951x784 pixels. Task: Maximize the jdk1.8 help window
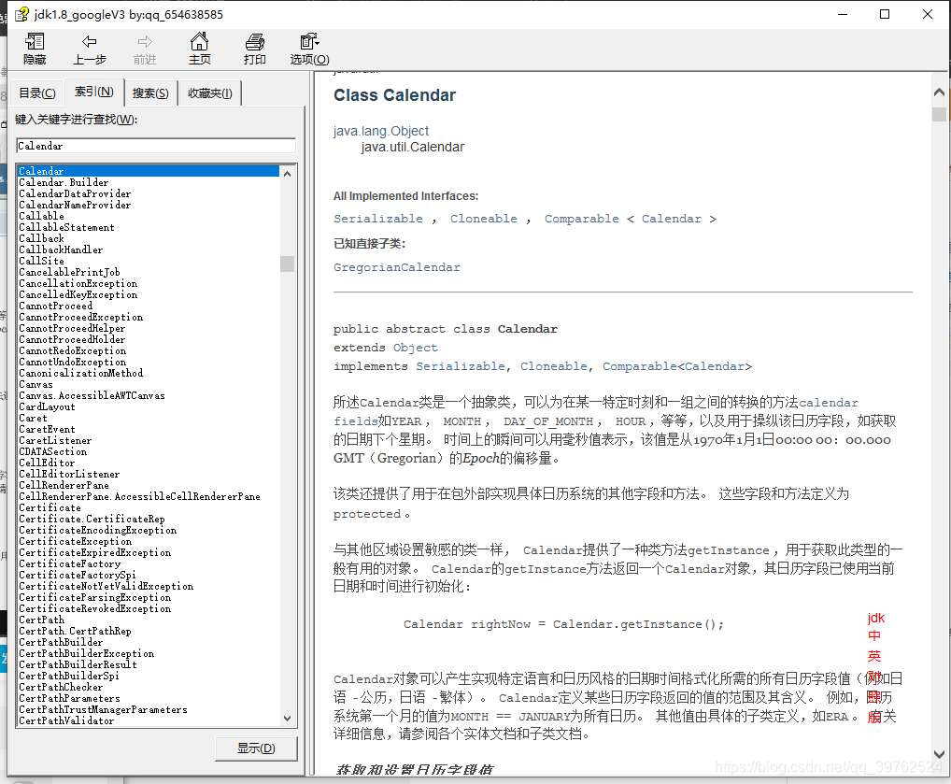click(x=885, y=14)
